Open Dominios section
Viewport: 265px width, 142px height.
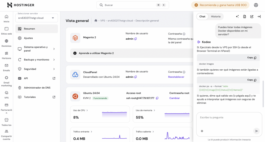pos(6,43)
